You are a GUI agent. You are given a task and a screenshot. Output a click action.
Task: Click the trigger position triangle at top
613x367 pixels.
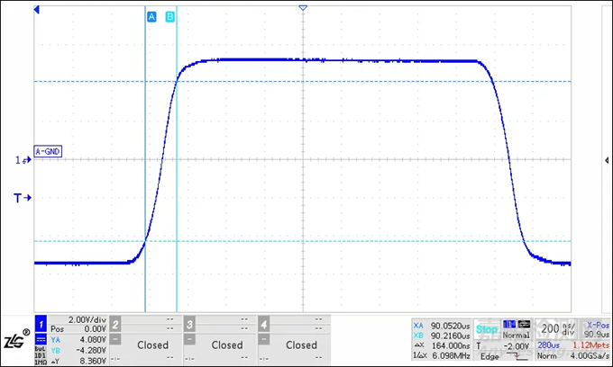303,8
